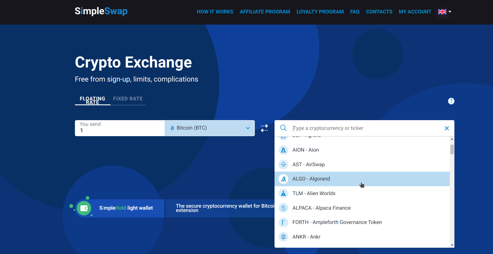Click the Ankr coin icon
493x254 pixels.
pos(283,237)
